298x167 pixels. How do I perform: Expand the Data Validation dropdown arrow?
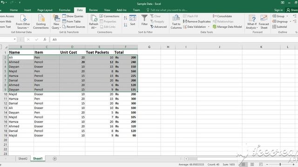pos(209,27)
